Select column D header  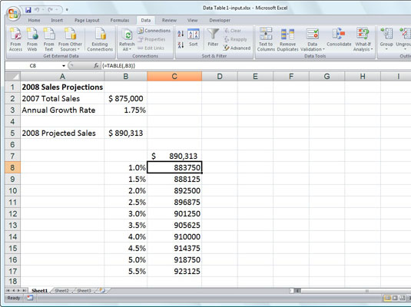220,76
